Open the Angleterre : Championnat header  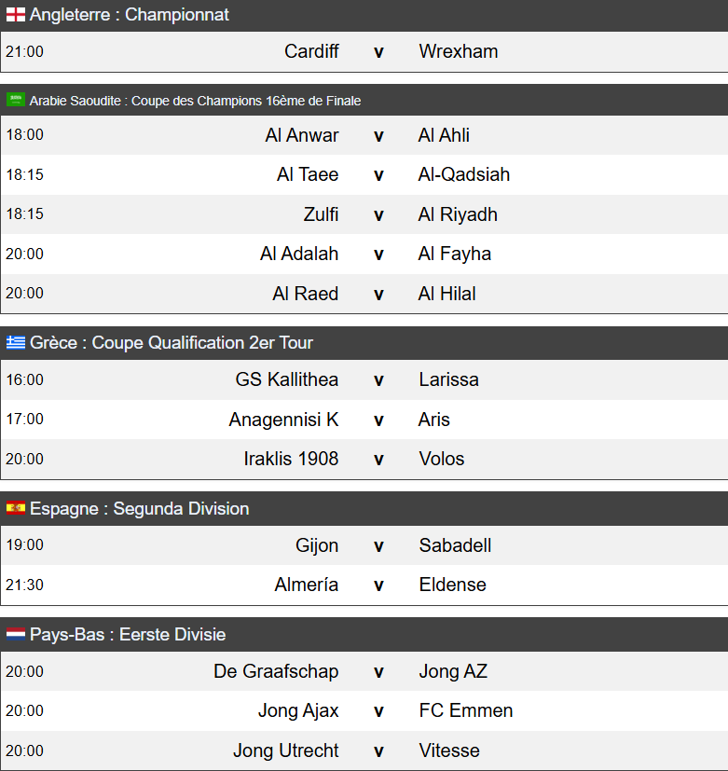tap(364, 15)
